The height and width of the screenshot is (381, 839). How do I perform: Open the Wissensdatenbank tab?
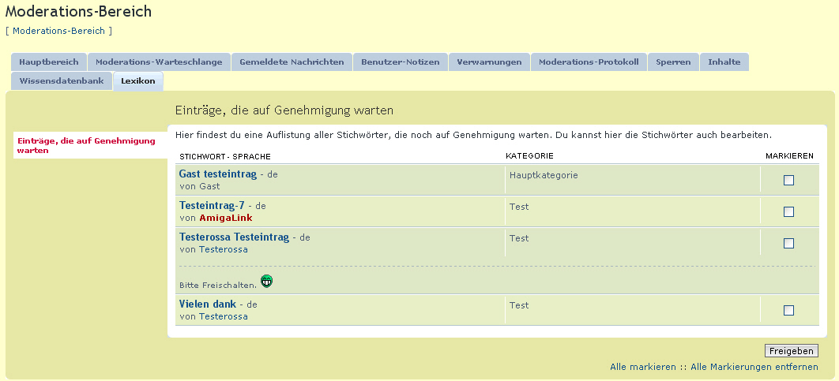click(62, 81)
